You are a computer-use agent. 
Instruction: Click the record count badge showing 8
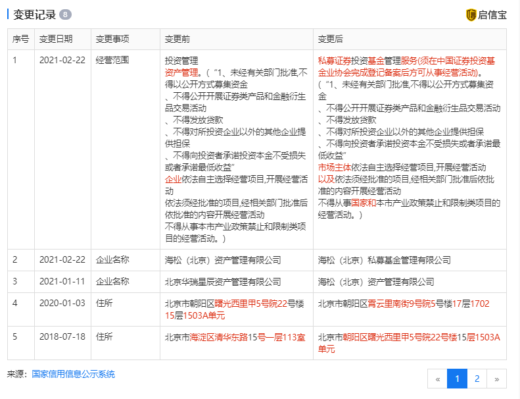[x=65, y=14]
